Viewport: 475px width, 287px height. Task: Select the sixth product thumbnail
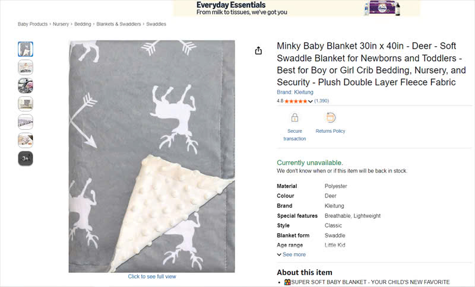[26, 141]
